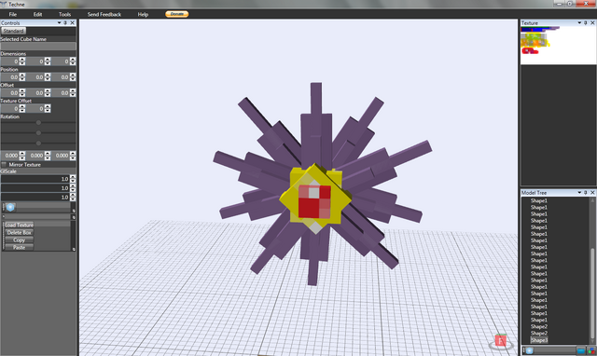The image size is (597, 356).
Task: Increase the first Position value
Action: (x=22, y=75)
